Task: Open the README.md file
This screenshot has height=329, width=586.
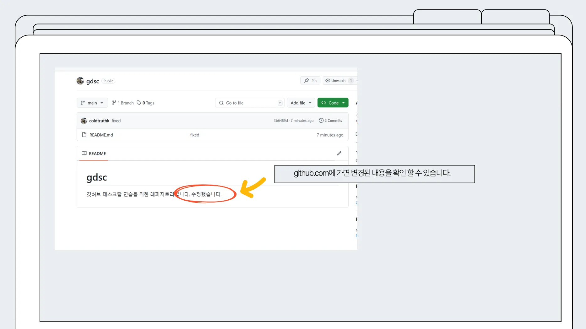Action: [101, 135]
